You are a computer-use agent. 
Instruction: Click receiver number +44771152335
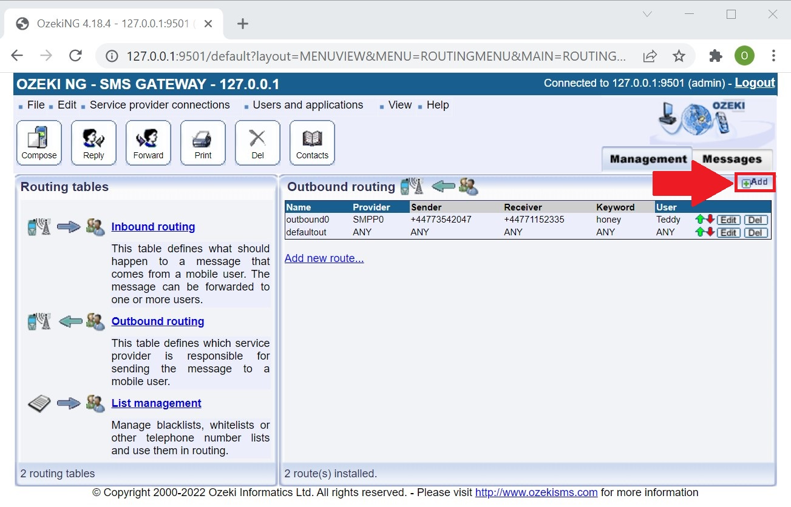[534, 220]
